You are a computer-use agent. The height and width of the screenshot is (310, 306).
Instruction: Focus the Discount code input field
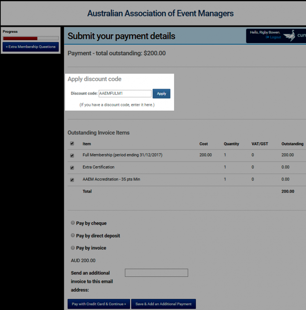coord(125,93)
